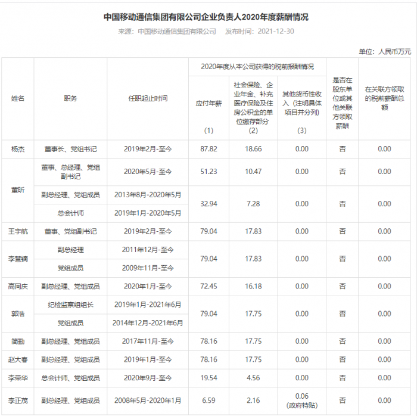The image size is (417, 416).
Task: Click the term 2014年12月-2021年6月
Action: (148, 323)
